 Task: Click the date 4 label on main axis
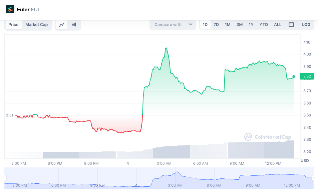click(127, 163)
